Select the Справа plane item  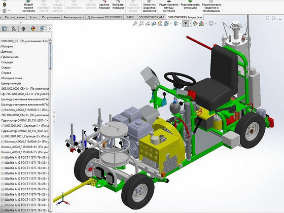(6, 73)
